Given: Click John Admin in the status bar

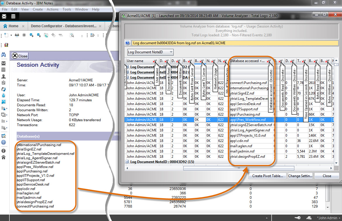Looking at the screenshot, I should coord(327,218).
